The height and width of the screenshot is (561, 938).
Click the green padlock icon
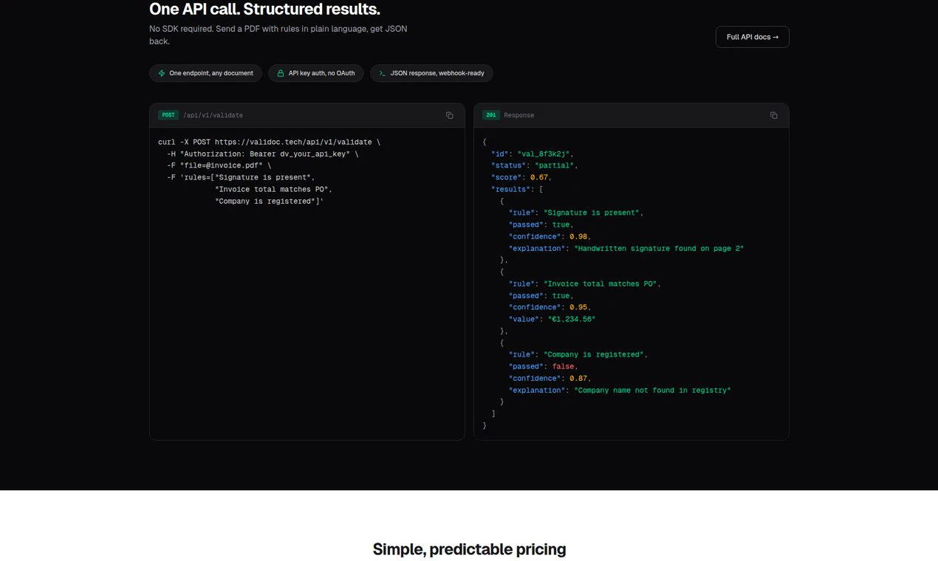coord(281,73)
